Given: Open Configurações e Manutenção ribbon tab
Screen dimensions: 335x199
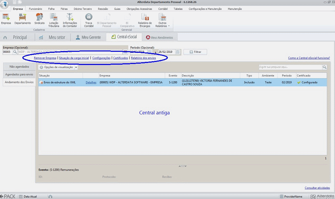Looking at the screenshot, I should 205,9.
